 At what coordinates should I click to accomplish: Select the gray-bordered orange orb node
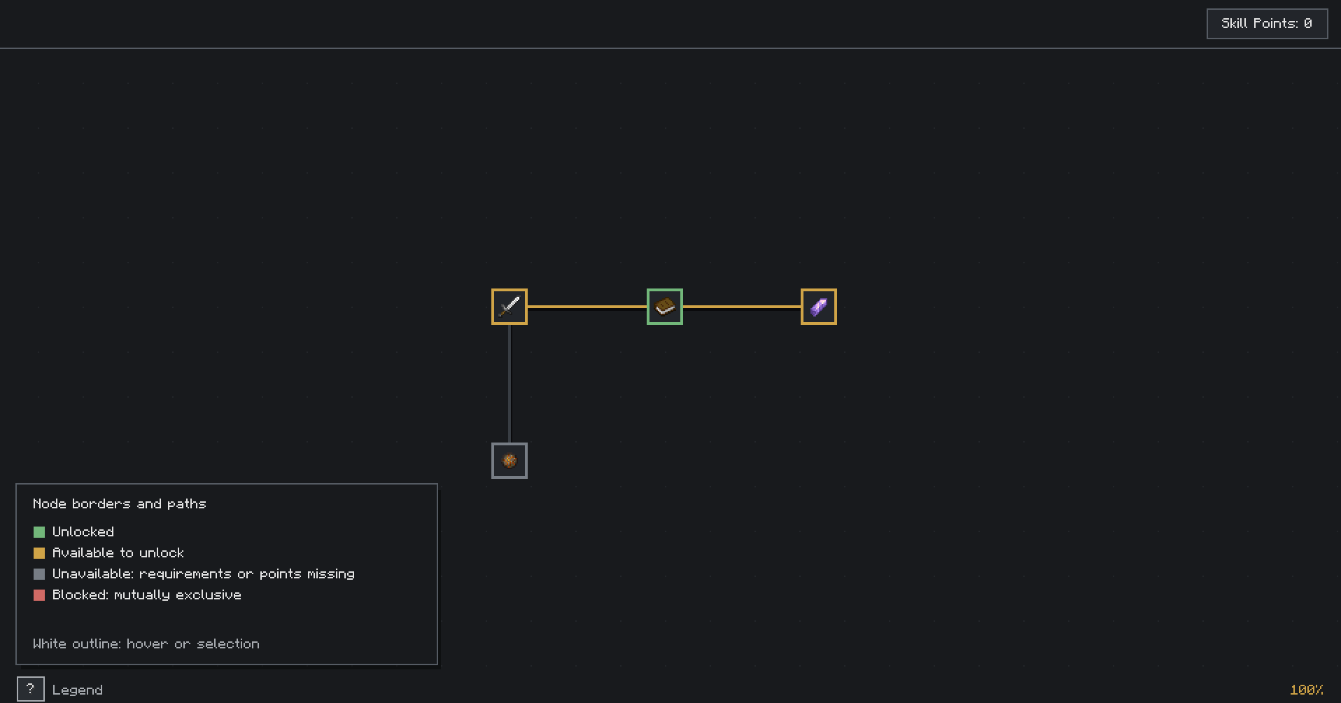point(510,461)
